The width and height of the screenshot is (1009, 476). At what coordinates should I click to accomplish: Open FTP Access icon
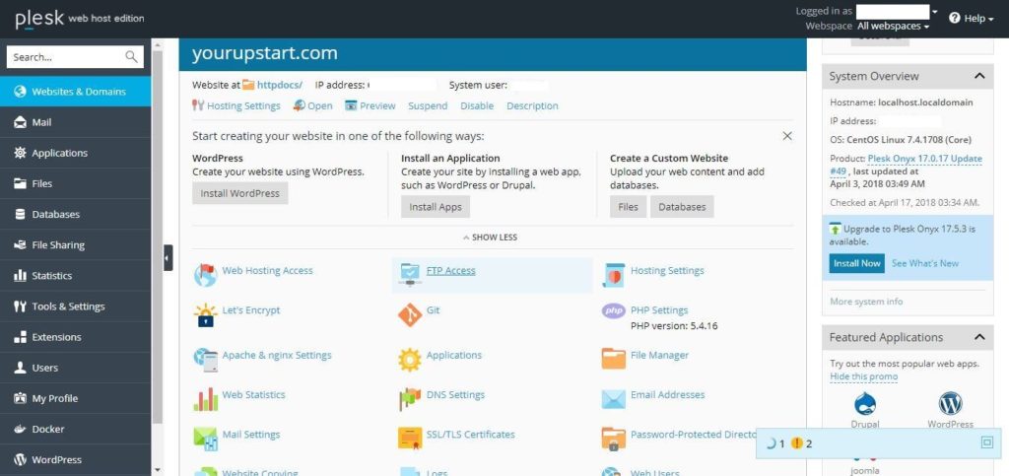coord(410,275)
